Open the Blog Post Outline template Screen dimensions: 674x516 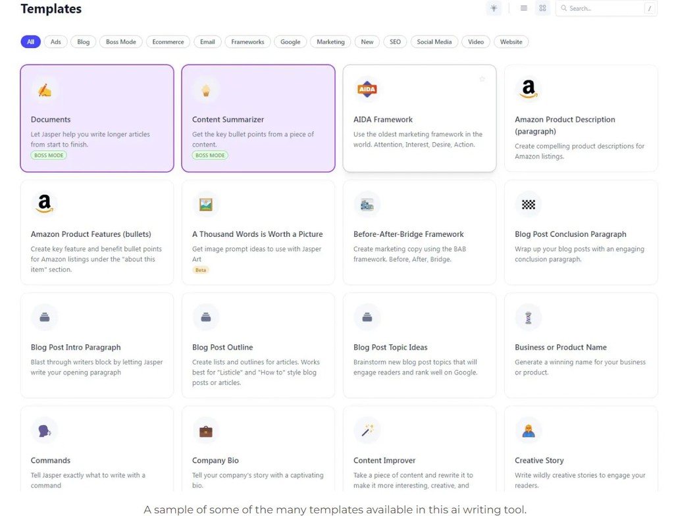coord(258,346)
